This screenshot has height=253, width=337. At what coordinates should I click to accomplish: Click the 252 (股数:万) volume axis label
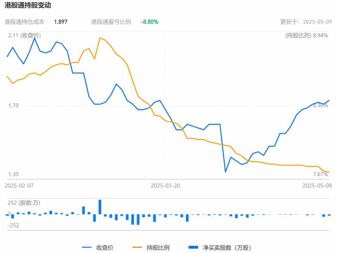tap(24, 203)
